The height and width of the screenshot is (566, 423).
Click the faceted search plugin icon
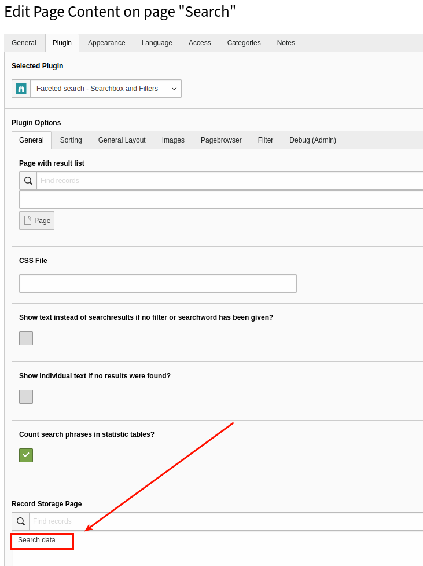[21, 89]
